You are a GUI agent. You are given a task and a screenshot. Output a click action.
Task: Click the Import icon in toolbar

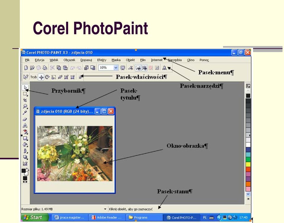pos(86,68)
